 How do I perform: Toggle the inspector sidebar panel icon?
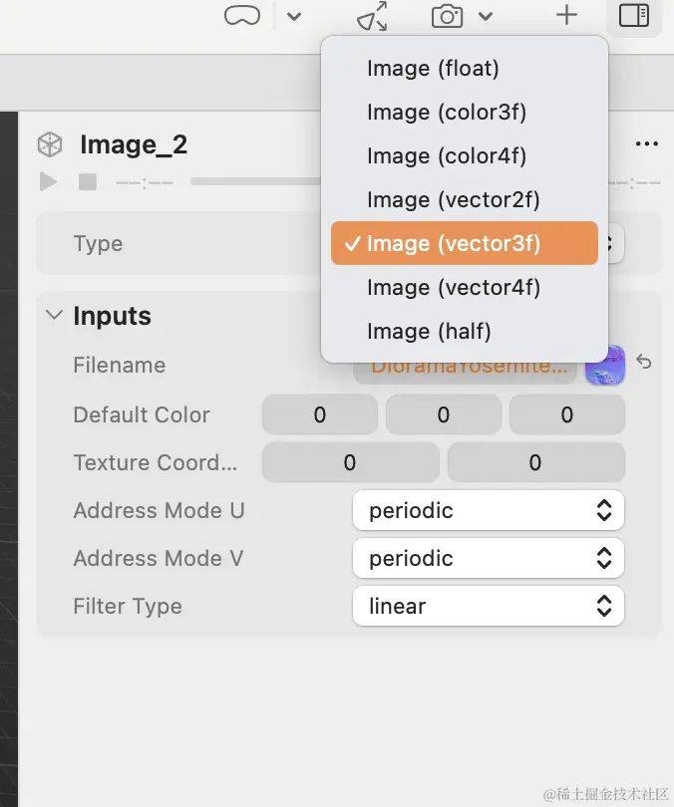pos(633,15)
